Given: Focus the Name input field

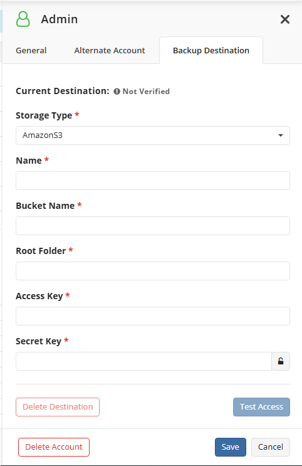Looking at the screenshot, I should click(x=153, y=181).
